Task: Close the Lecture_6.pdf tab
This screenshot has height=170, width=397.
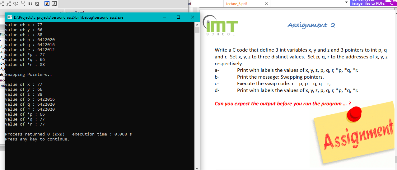Action: tap(266, 4)
